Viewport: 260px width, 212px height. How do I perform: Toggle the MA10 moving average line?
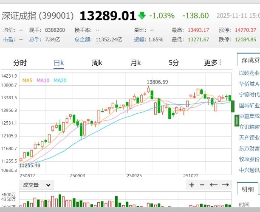(x=43, y=80)
